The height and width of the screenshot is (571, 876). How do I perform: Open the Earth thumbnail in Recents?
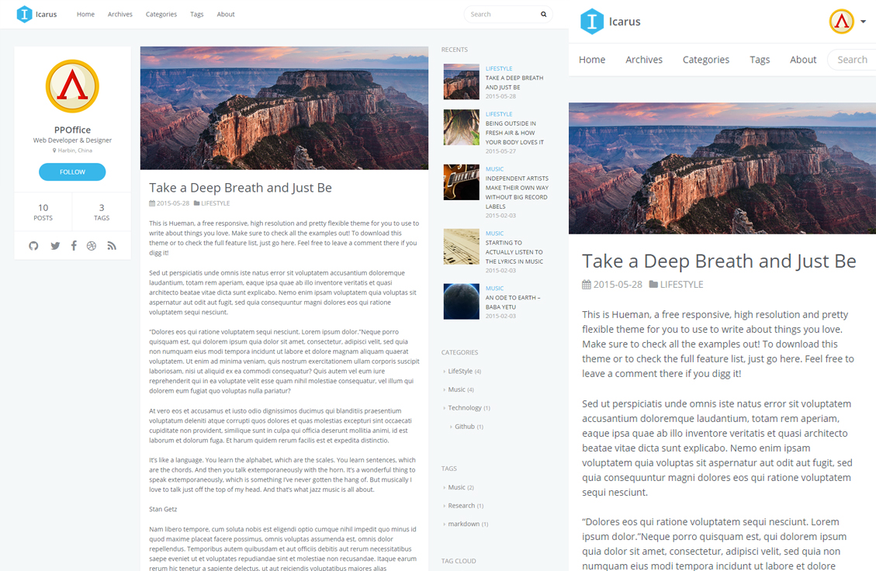pyautogui.click(x=461, y=302)
